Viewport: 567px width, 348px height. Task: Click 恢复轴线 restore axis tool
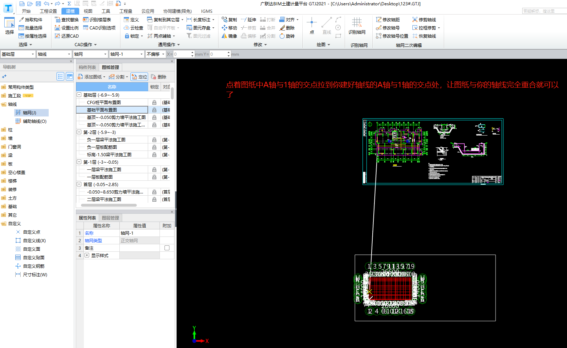[424, 36]
